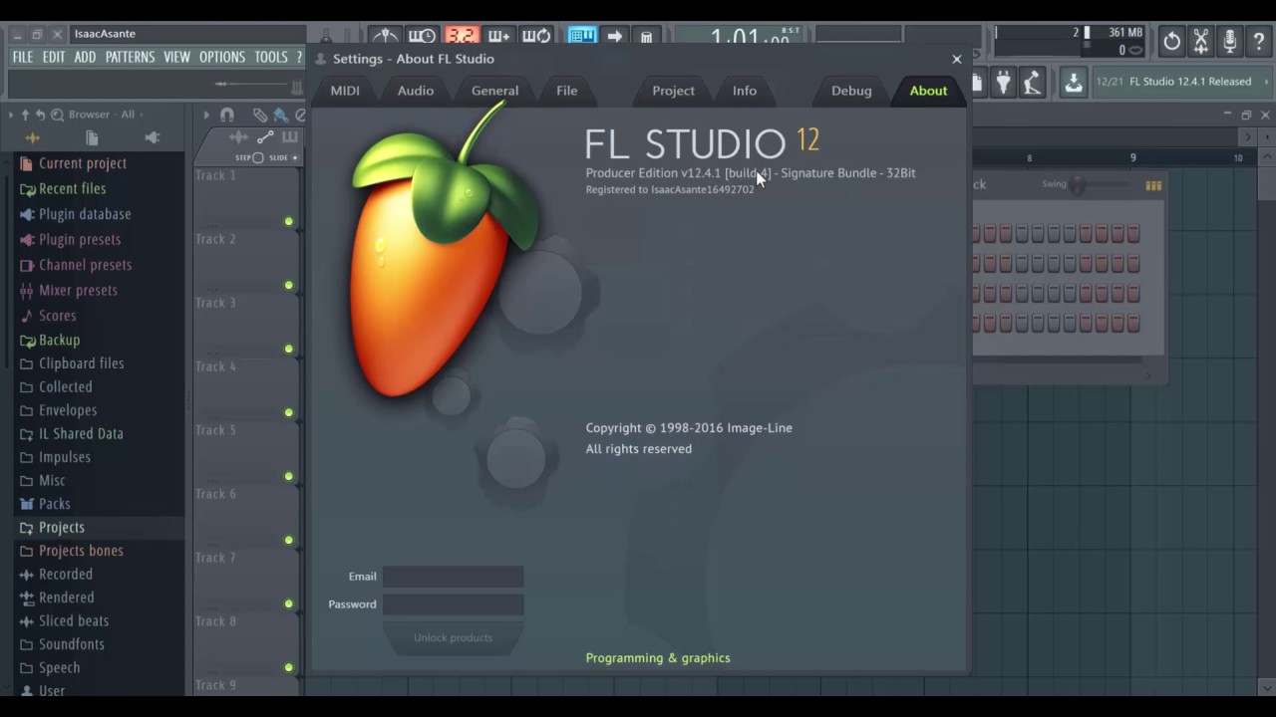1276x717 pixels.
Task: Toggle playlist snap magnet icon
Action: click(x=227, y=115)
